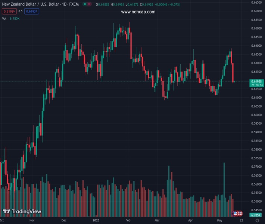Click the blue buy price 0.61931 button
Viewport: 265px width, 224px height.
coord(32,11)
